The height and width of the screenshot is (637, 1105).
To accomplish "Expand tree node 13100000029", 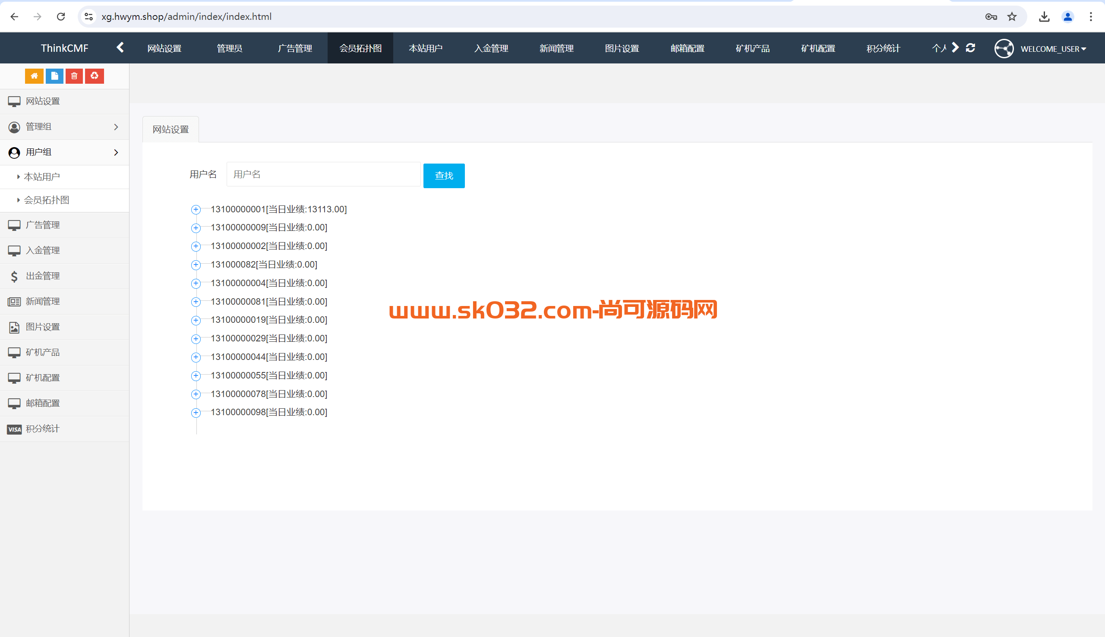I will point(196,339).
